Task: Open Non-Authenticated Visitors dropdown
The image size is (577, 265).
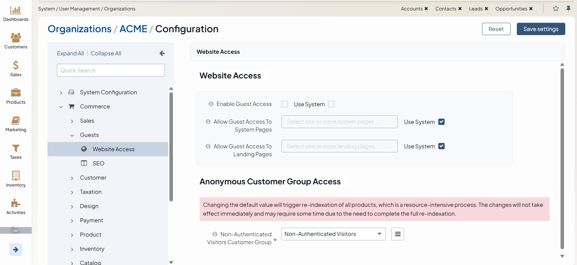Action: coord(333,234)
